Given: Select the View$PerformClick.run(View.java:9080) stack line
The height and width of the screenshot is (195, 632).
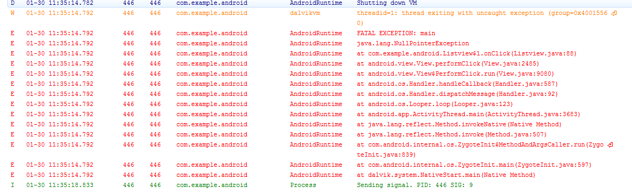Looking at the screenshot, I should point(456,74).
